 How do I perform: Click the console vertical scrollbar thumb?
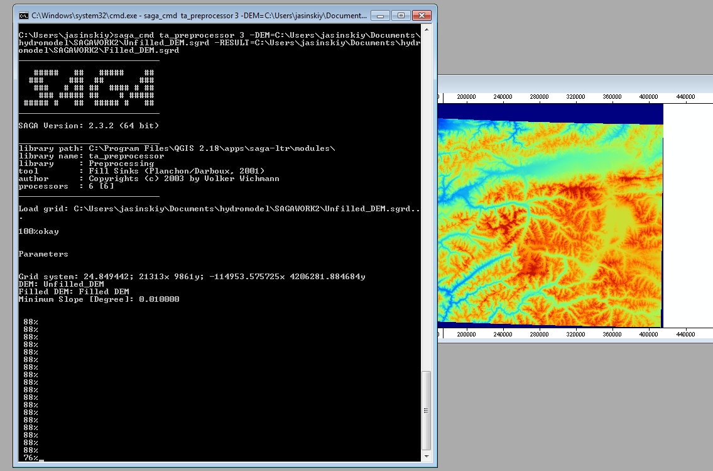point(426,411)
